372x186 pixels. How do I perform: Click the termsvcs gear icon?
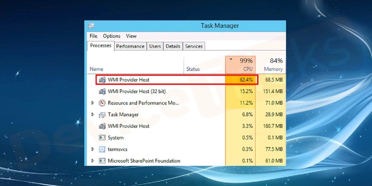[x=101, y=149]
